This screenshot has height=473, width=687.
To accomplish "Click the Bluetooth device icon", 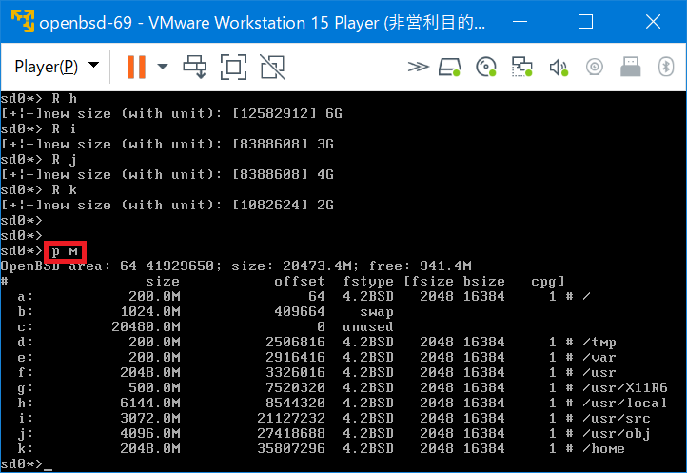I will click(666, 67).
